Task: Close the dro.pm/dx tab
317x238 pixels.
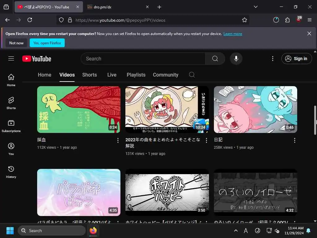Action: 147,7
